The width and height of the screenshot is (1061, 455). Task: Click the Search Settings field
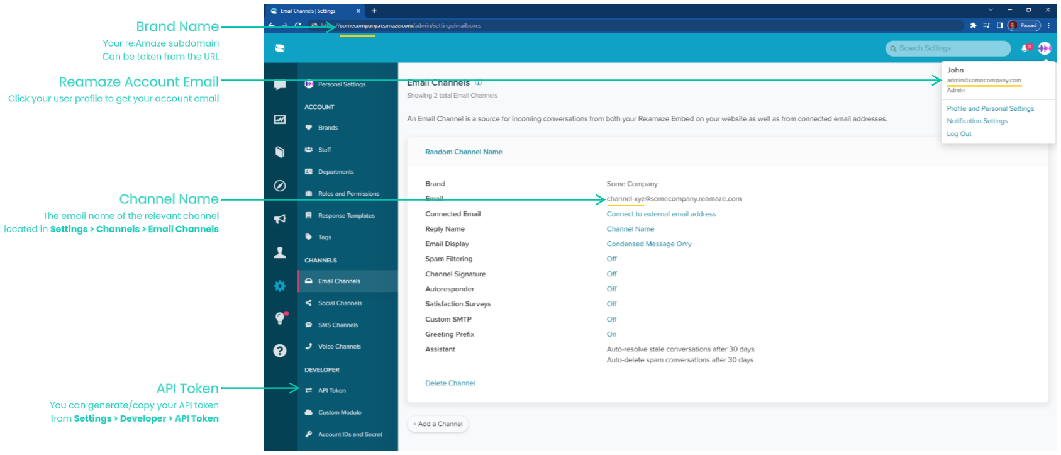[x=948, y=48]
